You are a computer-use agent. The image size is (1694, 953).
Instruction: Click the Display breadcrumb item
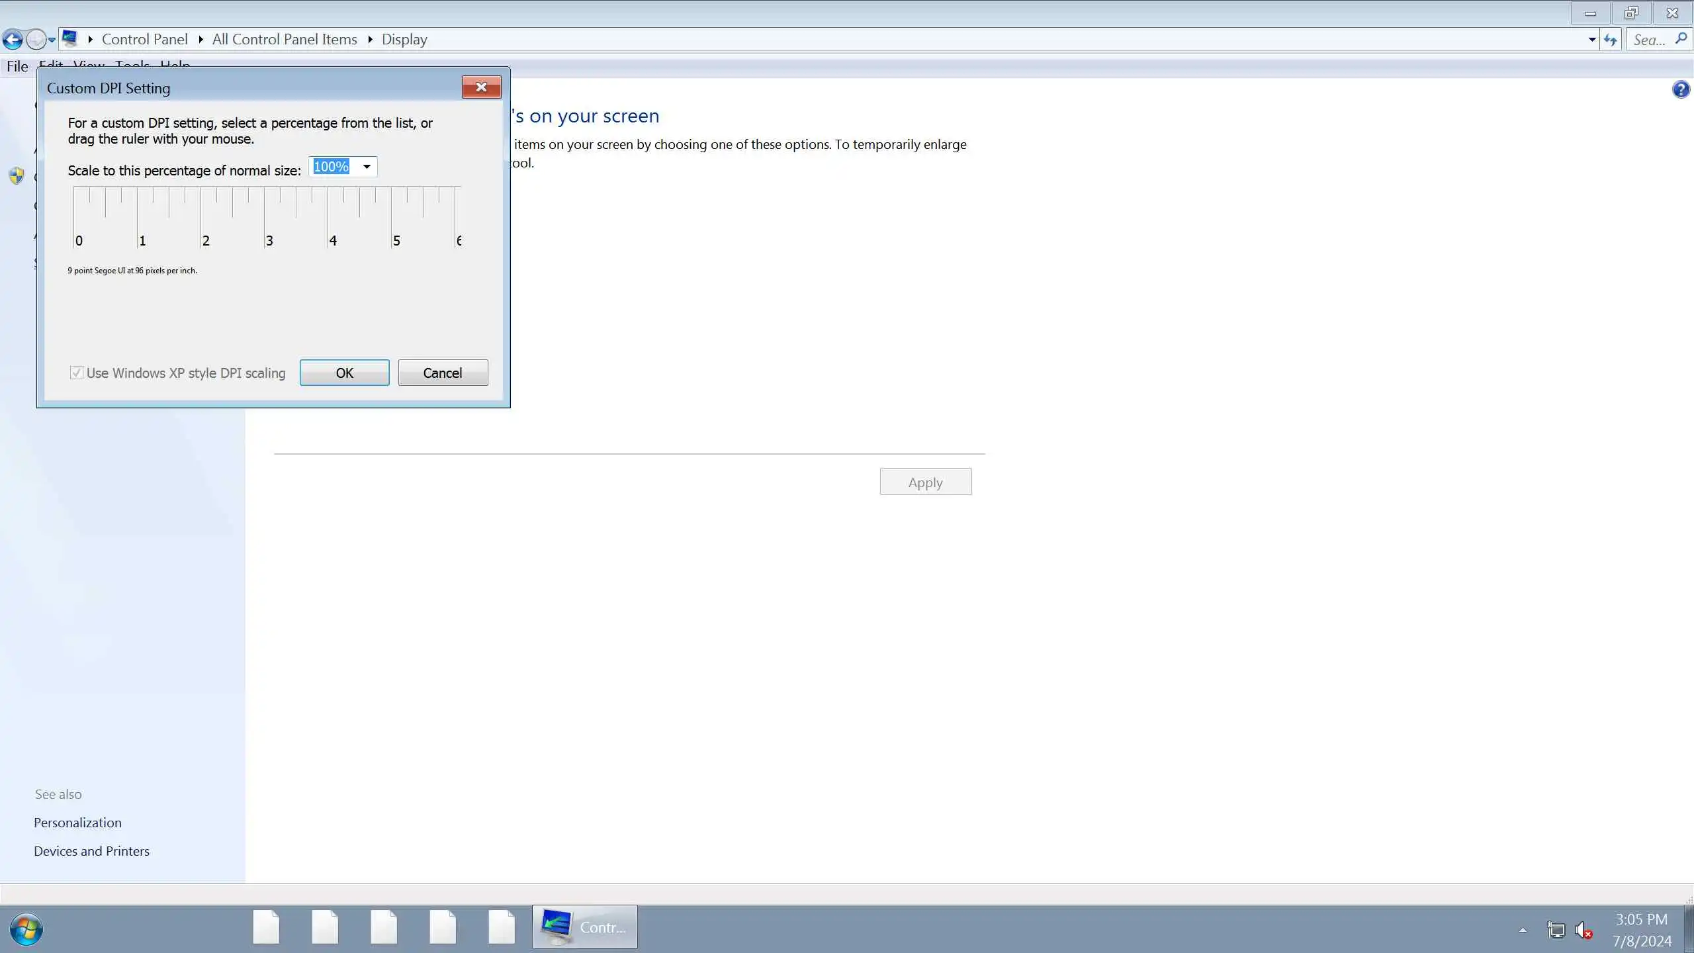click(x=404, y=40)
